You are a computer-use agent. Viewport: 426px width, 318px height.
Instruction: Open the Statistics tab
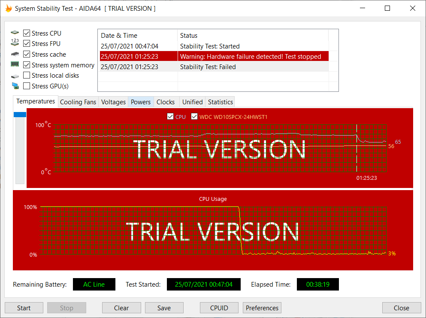point(220,102)
